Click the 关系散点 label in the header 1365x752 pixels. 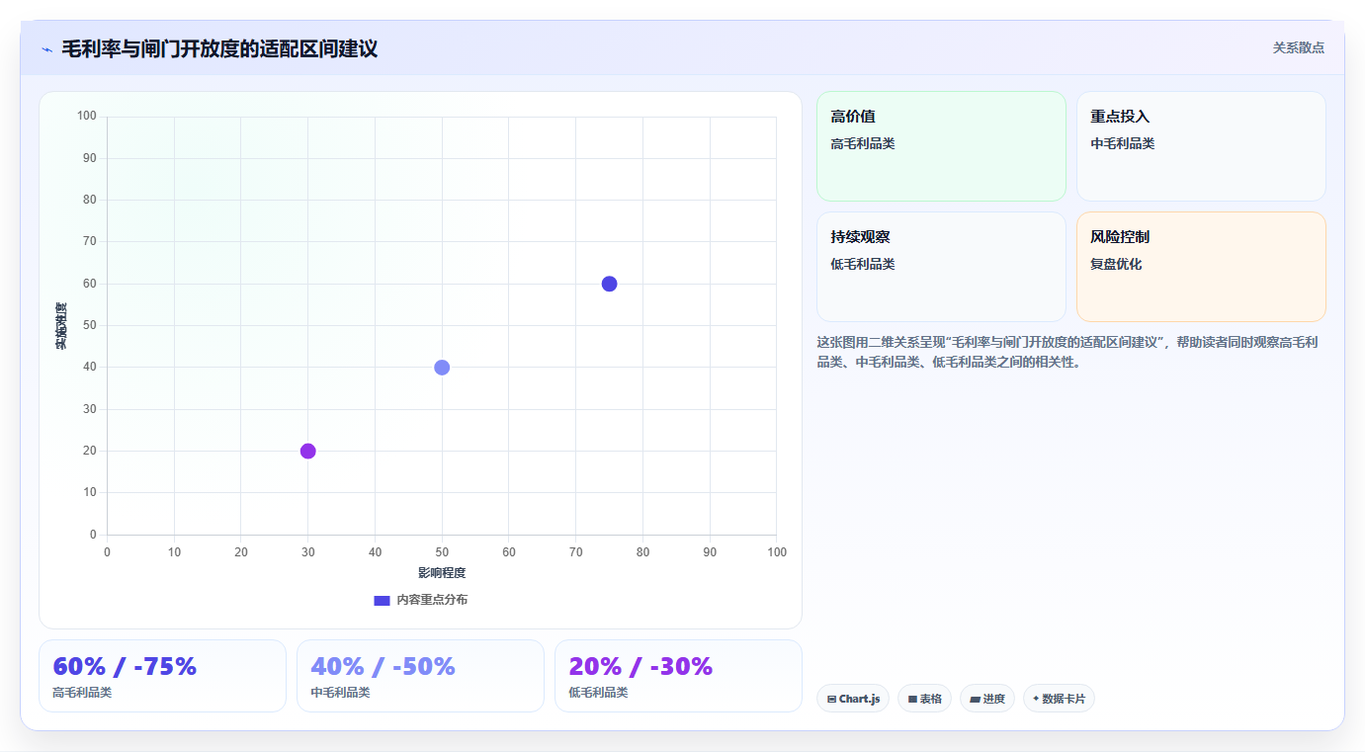pos(1298,47)
